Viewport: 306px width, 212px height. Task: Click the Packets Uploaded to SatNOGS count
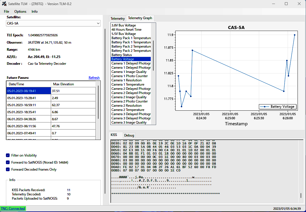(68, 198)
